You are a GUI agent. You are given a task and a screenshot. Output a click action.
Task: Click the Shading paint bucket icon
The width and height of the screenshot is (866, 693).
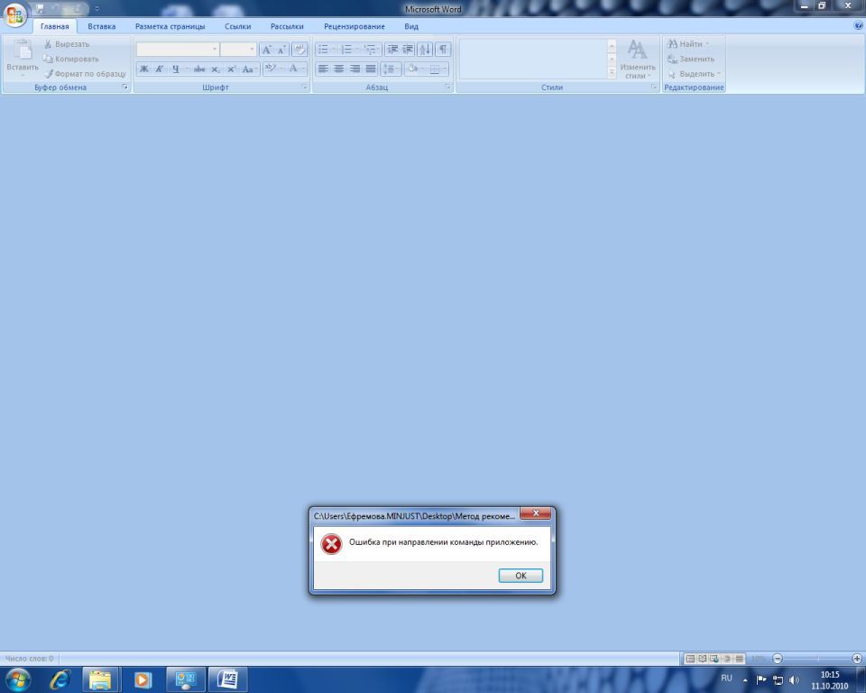pyautogui.click(x=412, y=69)
